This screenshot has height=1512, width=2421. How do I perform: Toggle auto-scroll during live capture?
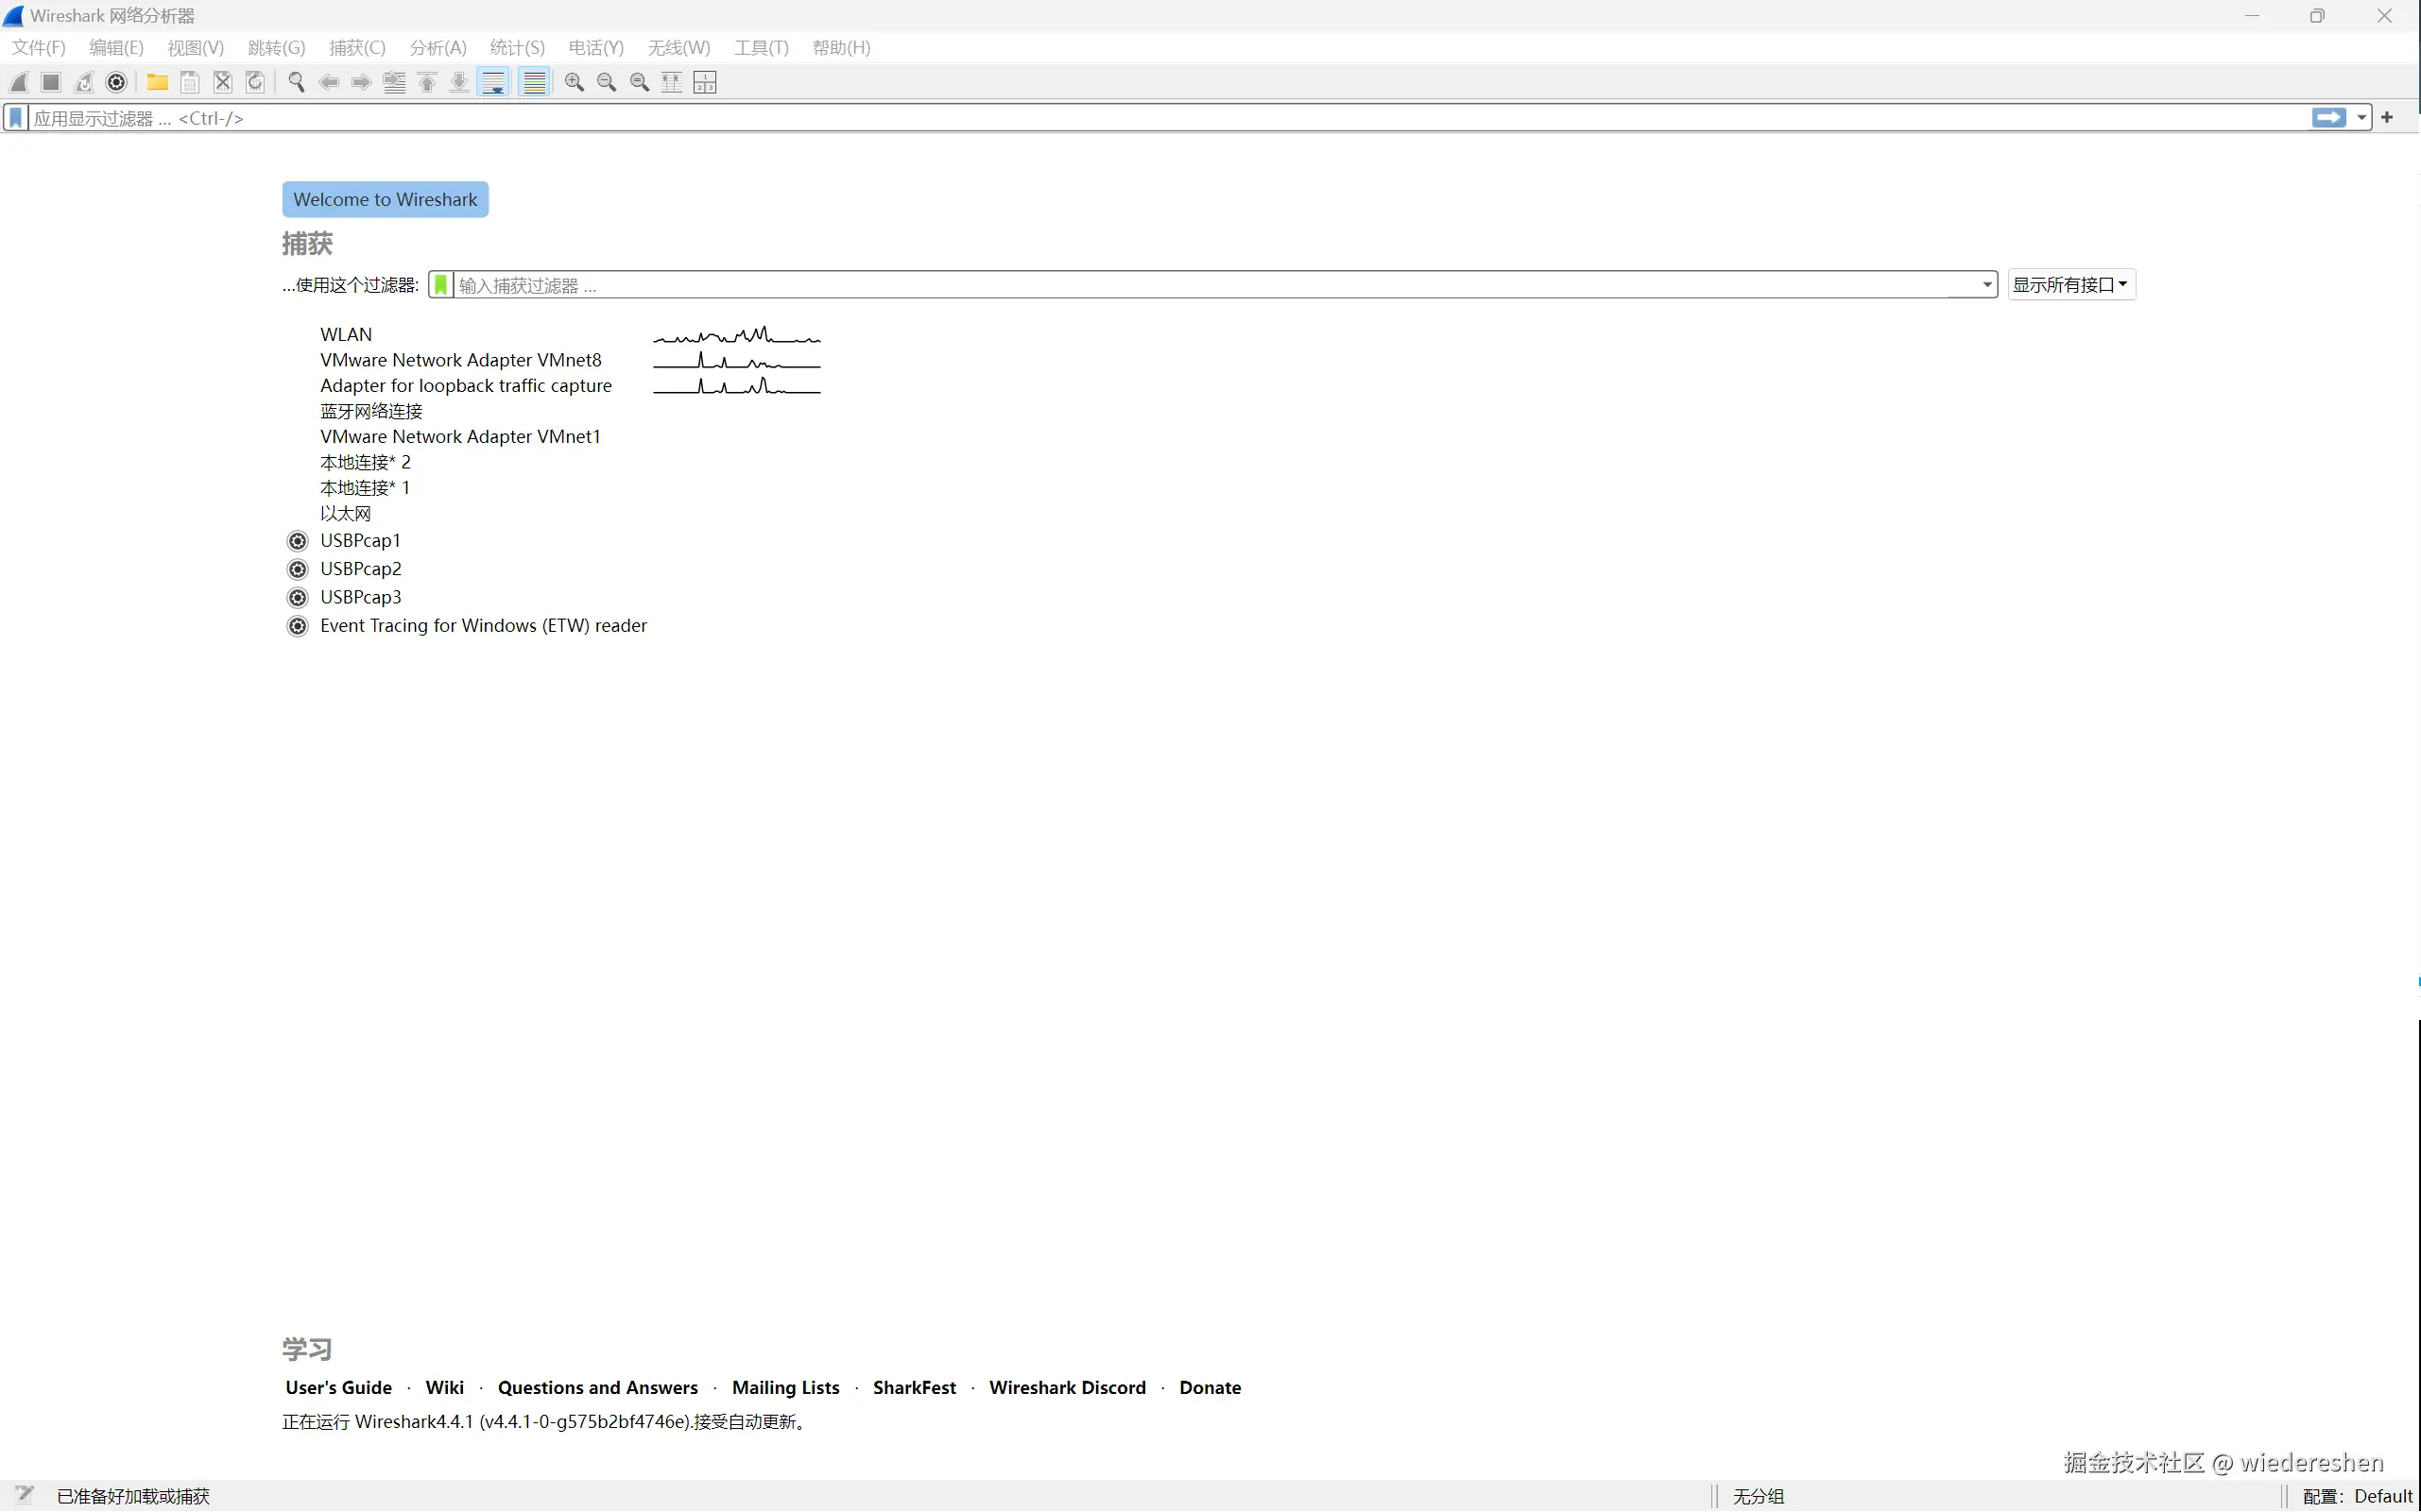pyautogui.click(x=493, y=82)
